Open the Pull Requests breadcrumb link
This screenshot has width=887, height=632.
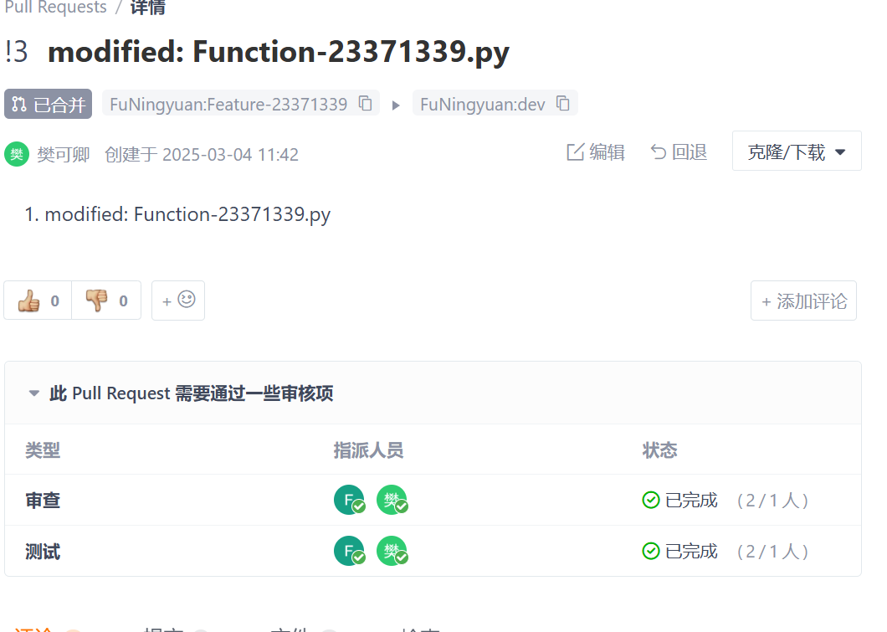55,8
